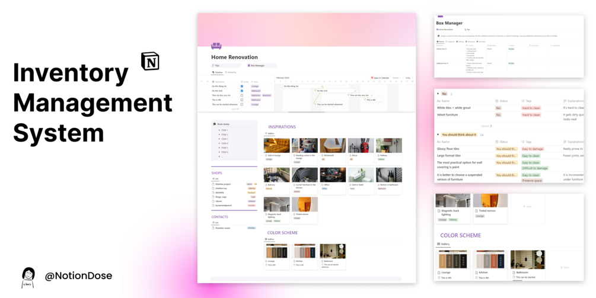Open the Magnetic track lighting card in bottom-right panel
Image resolution: width=596 pixels, height=298 pixels.
[452, 209]
